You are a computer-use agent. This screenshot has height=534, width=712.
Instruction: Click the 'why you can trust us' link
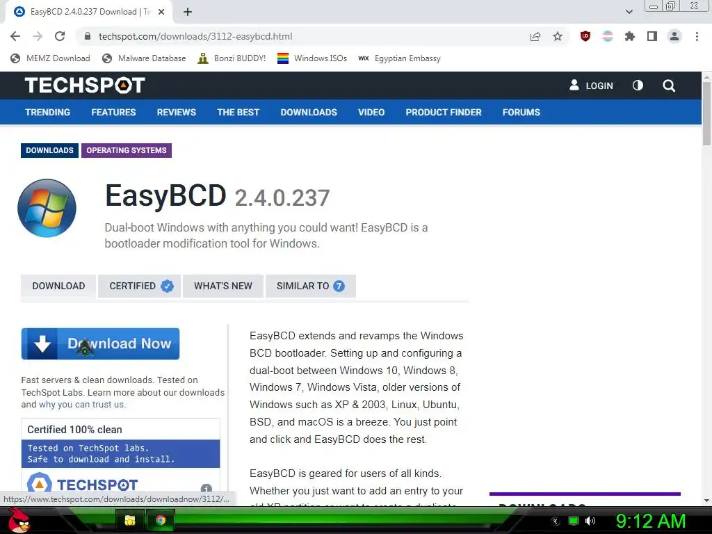coord(82,405)
